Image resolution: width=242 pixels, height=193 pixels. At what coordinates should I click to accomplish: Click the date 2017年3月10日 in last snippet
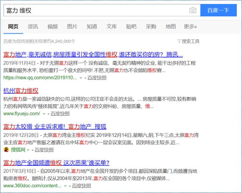(20, 171)
